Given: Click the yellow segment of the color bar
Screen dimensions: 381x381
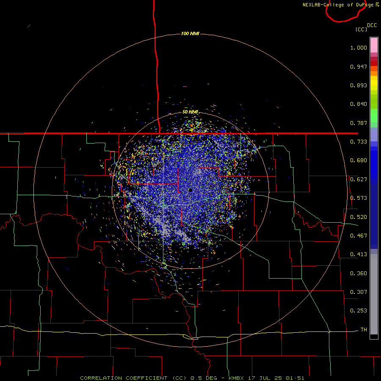Looking at the screenshot, I should (374, 84).
